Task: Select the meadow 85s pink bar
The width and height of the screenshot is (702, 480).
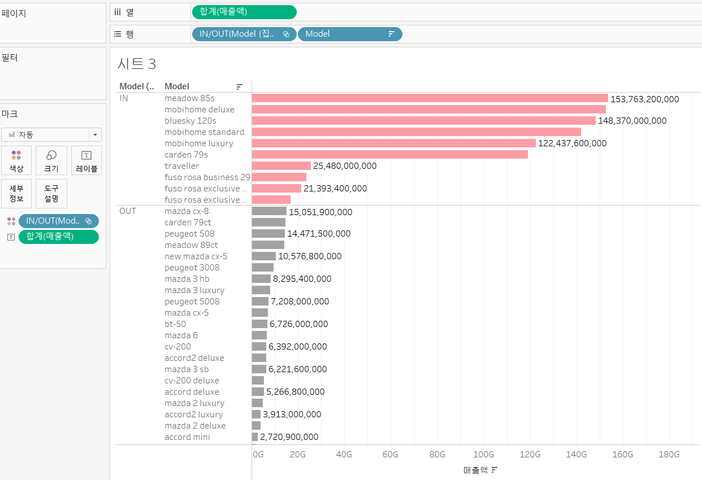Action: (x=430, y=98)
